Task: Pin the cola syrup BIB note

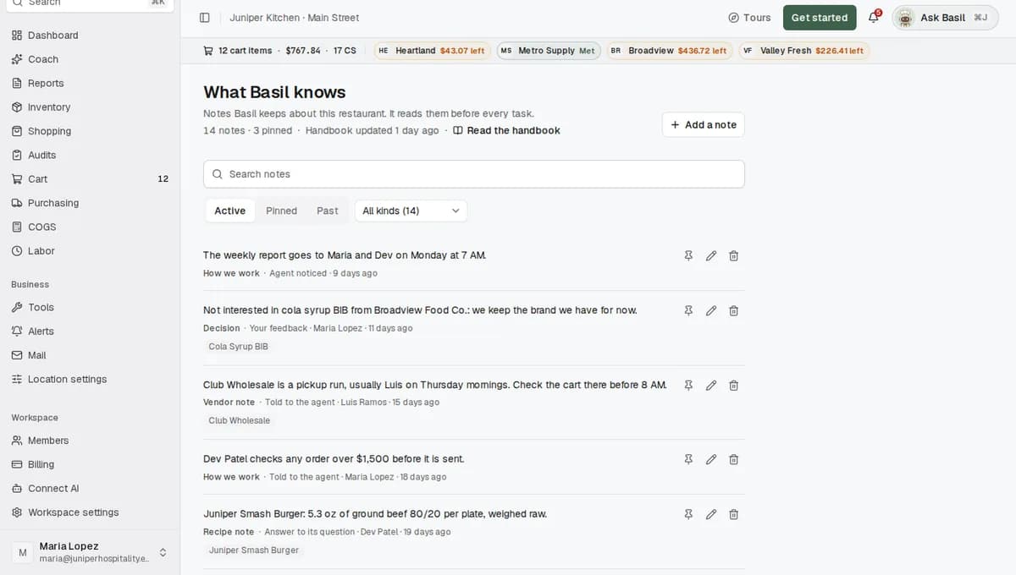Action: coord(688,310)
